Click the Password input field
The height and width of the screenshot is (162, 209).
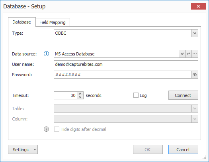coord(123,75)
